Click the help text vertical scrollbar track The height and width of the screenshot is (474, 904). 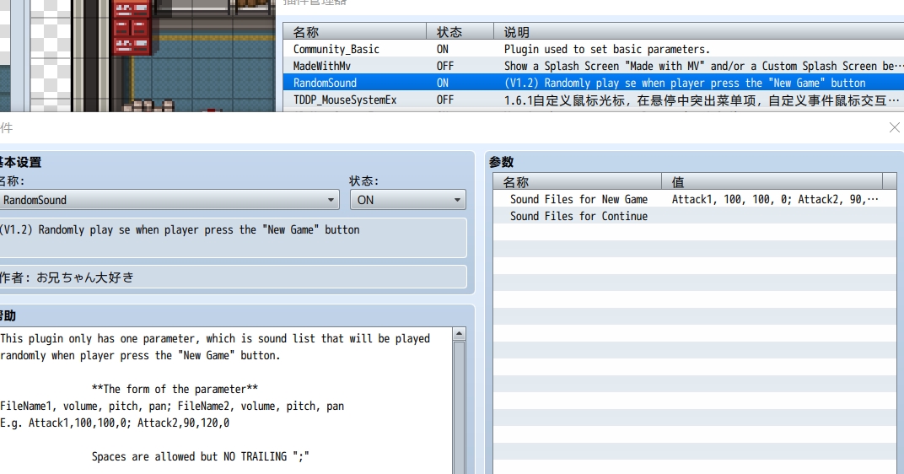pyautogui.click(x=459, y=407)
